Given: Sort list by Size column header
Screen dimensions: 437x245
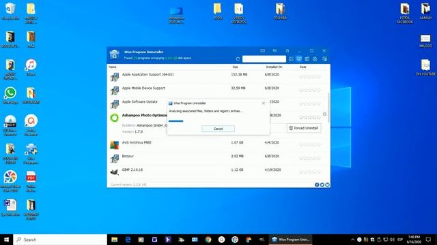Looking at the screenshot, I should click(235, 67).
